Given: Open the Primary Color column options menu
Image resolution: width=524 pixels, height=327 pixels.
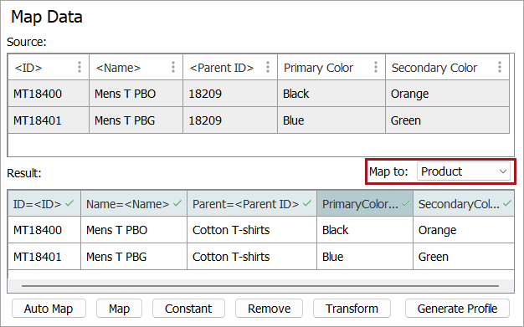Looking at the screenshot, I should [x=376, y=67].
